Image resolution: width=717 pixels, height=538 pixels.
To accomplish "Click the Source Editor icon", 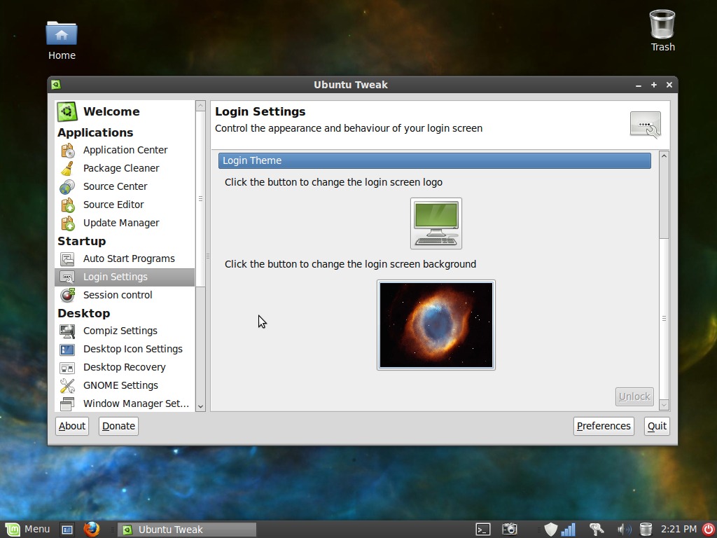I will click(68, 205).
